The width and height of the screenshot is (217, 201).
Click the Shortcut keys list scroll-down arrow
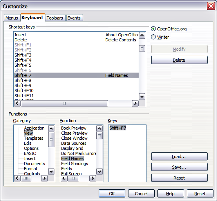click(x=142, y=96)
